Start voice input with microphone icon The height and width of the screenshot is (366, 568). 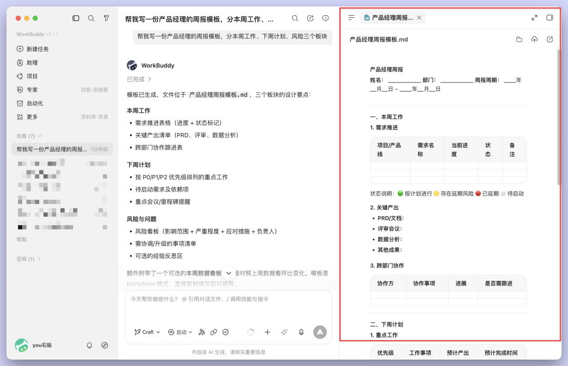(x=301, y=332)
